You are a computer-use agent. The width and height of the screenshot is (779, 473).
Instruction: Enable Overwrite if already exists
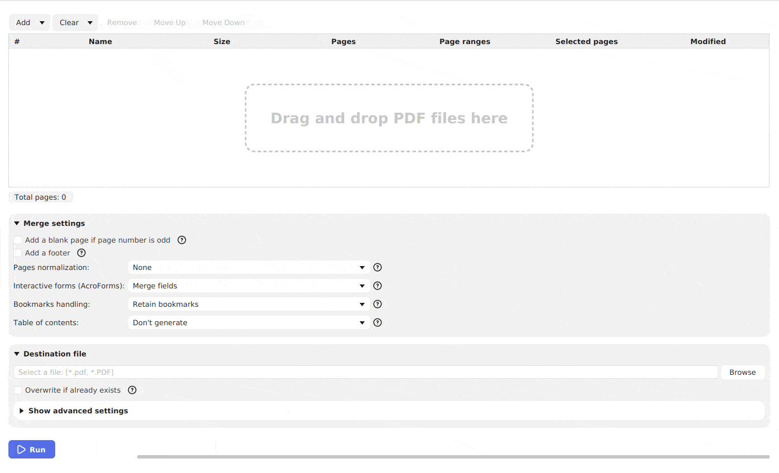(x=18, y=390)
